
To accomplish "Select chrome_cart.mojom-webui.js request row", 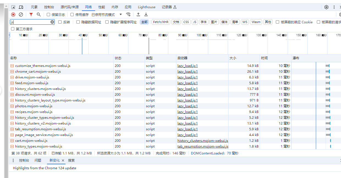I will 175,72.
